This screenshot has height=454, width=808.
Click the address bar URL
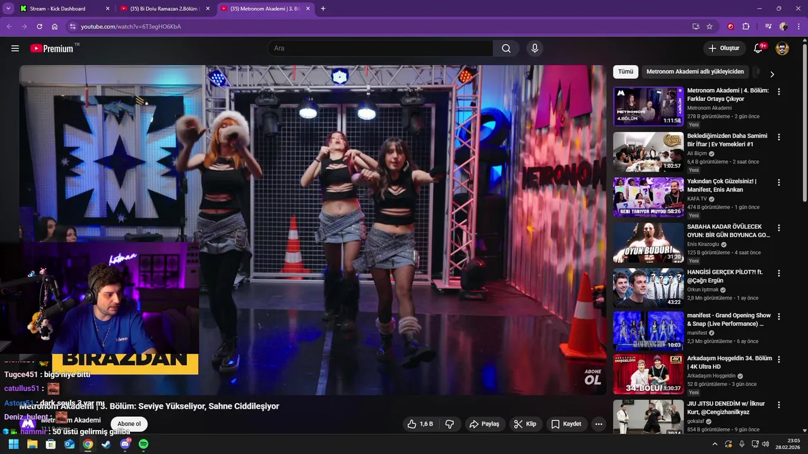[131, 26]
